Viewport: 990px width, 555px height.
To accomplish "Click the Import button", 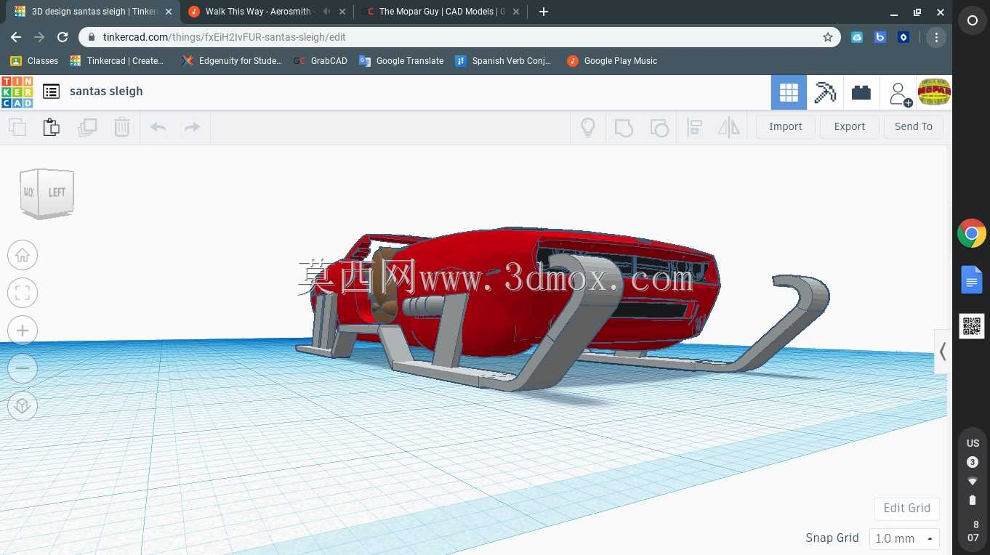I will tap(786, 126).
